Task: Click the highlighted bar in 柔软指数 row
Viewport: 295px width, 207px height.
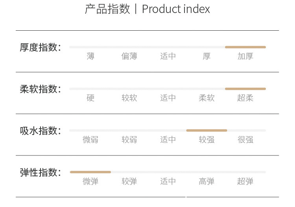Action: coord(245,89)
